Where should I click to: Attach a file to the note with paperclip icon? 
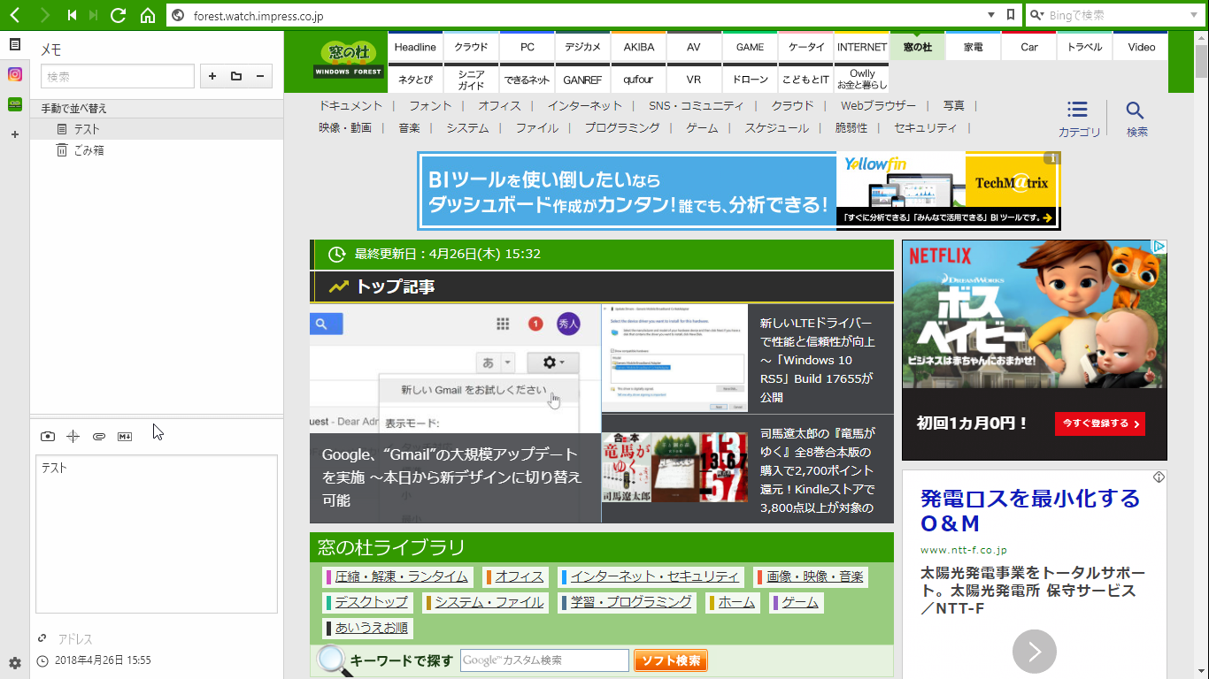(x=99, y=436)
